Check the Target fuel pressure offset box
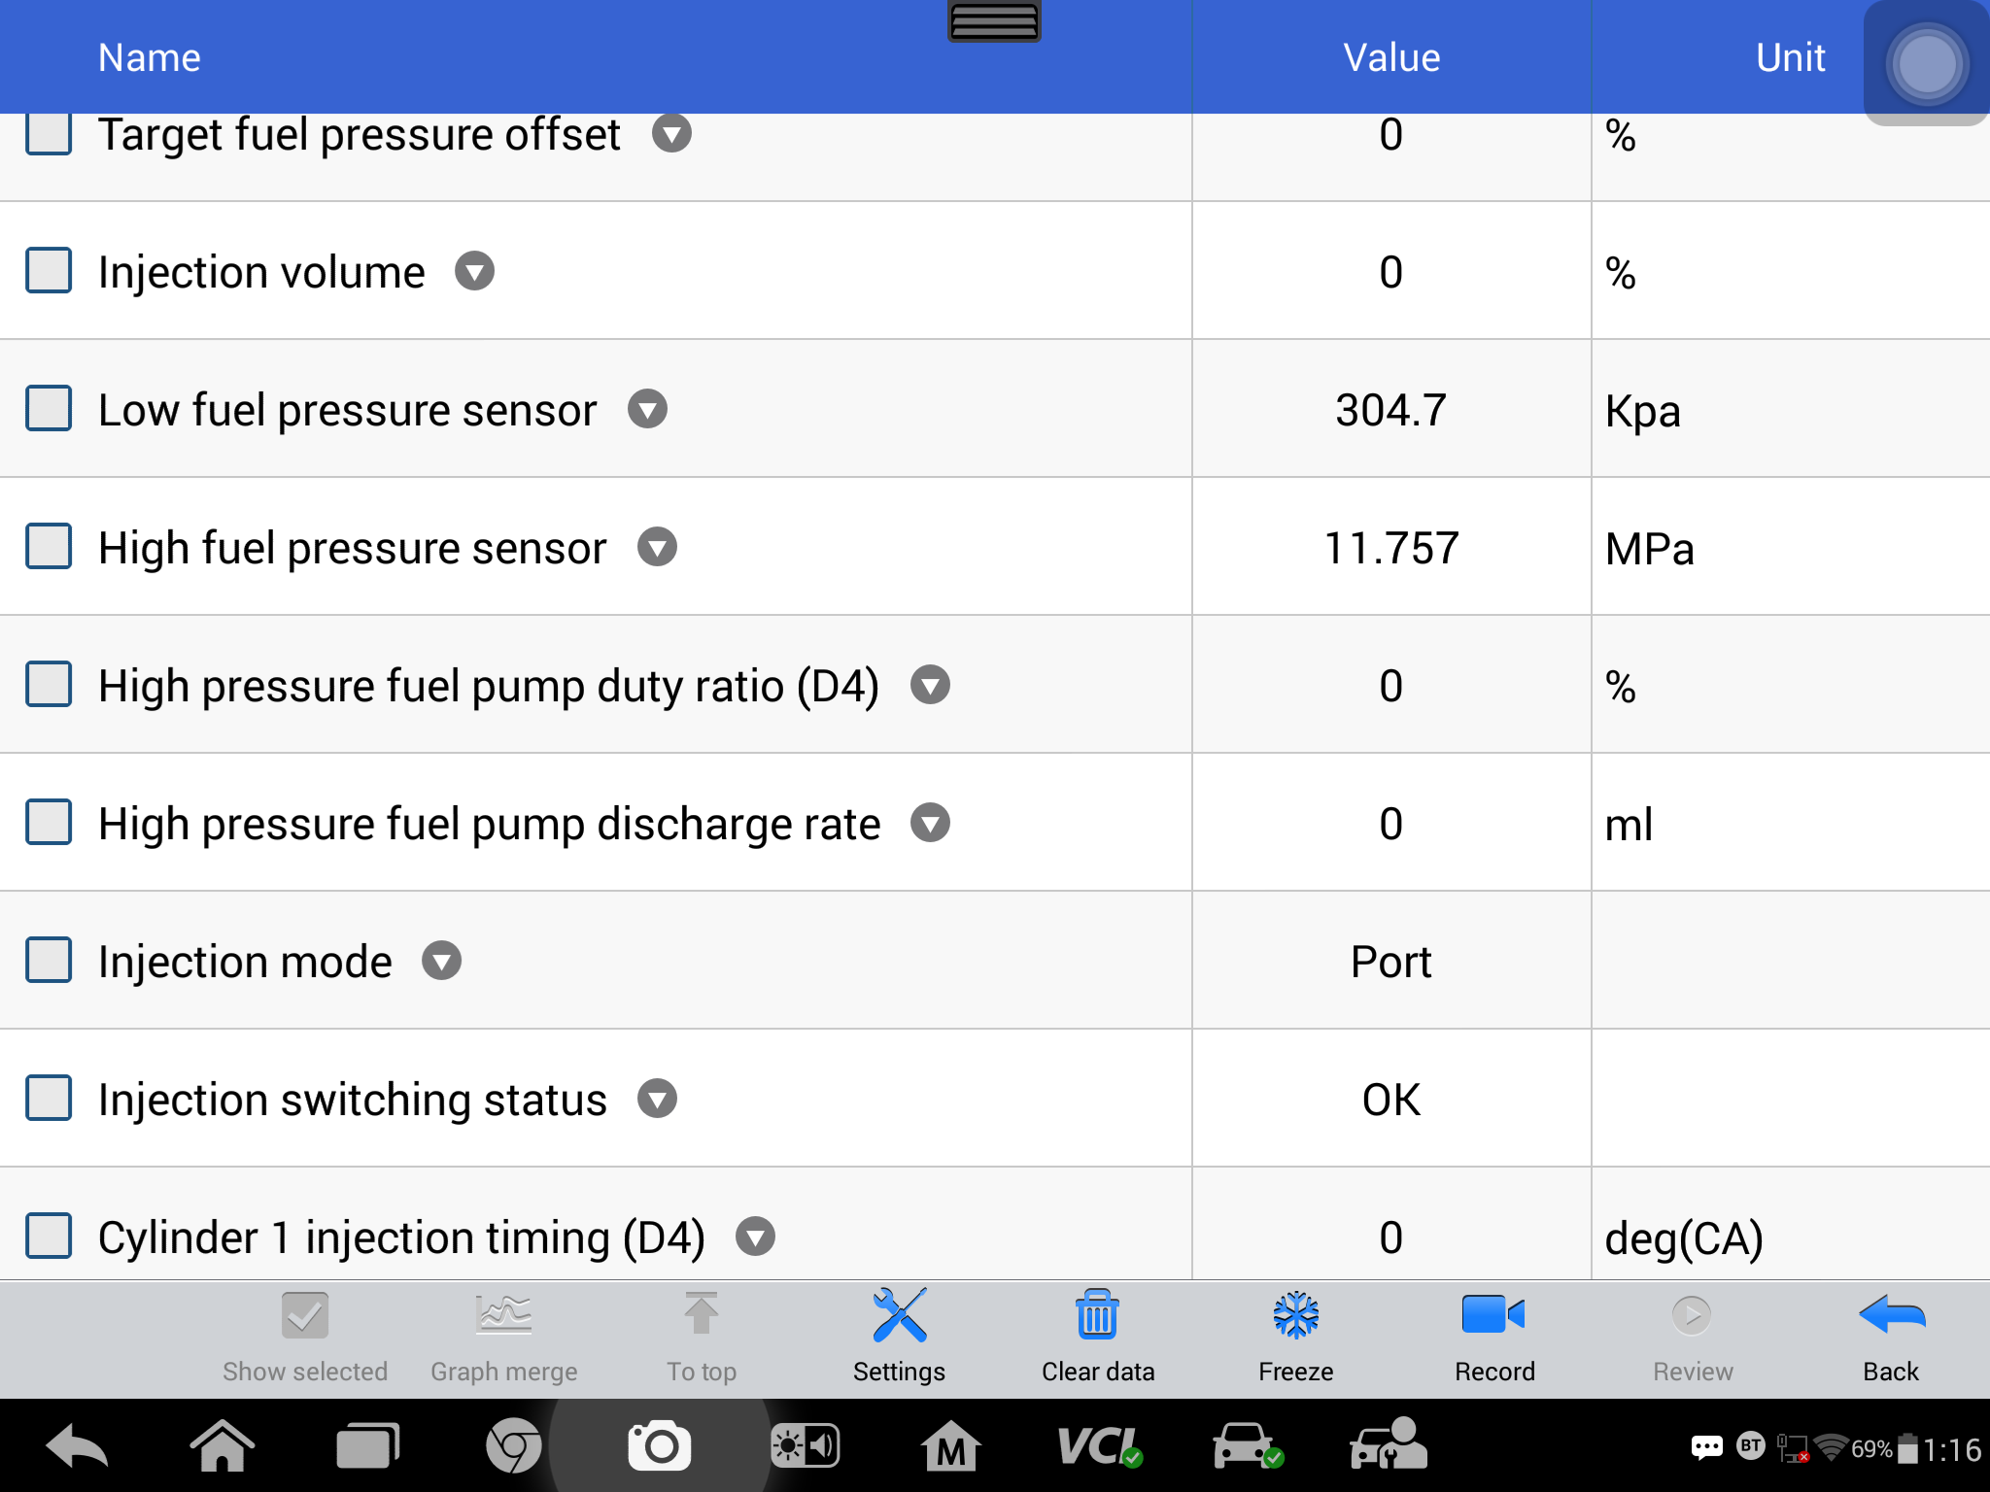Image resolution: width=1990 pixels, height=1492 pixels. [x=49, y=134]
